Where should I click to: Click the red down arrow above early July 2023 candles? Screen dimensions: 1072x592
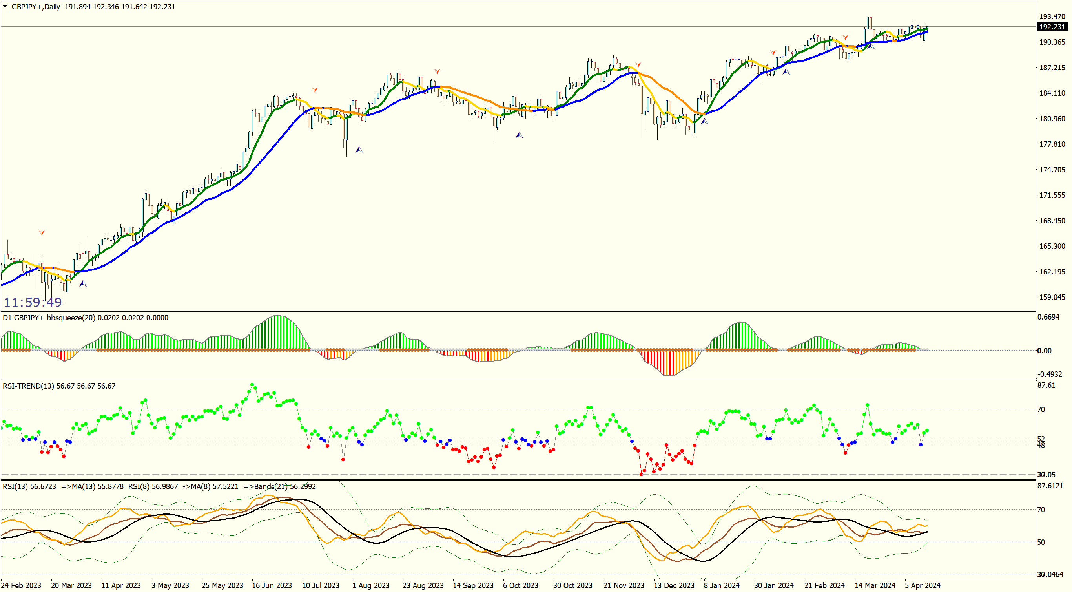pyautogui.click(x=315, y=90)
